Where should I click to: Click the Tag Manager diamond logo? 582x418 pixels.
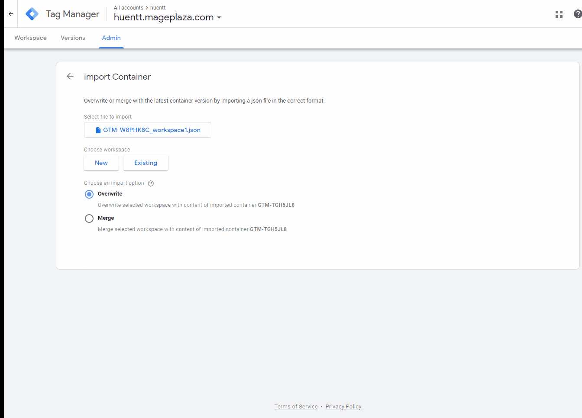pyautogui.click(x=32, y=14)
